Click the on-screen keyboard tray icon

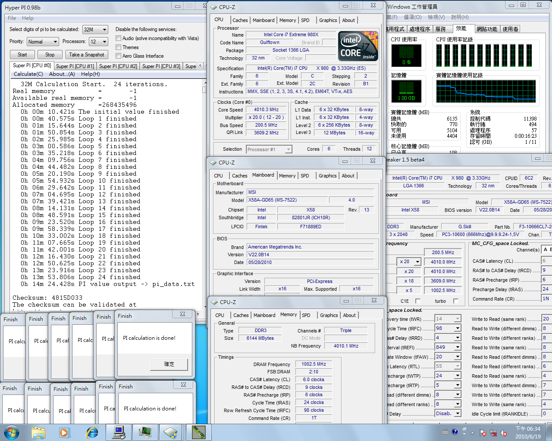coord(445,432)
